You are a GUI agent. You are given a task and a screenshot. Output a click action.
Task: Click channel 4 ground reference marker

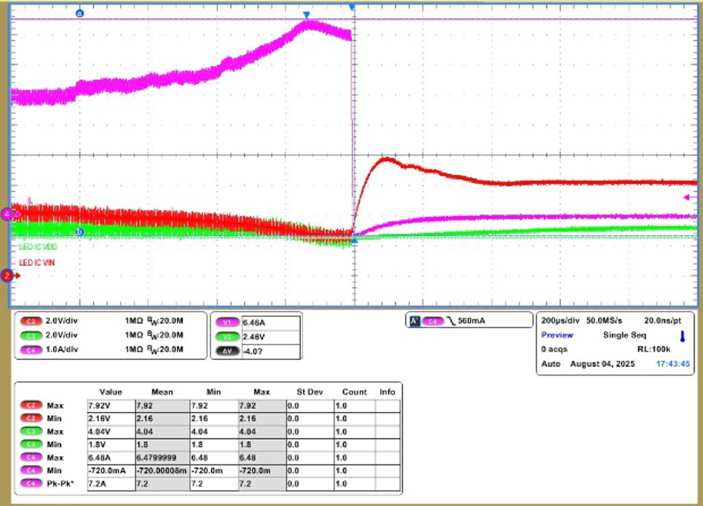click(x=8, y=214)
